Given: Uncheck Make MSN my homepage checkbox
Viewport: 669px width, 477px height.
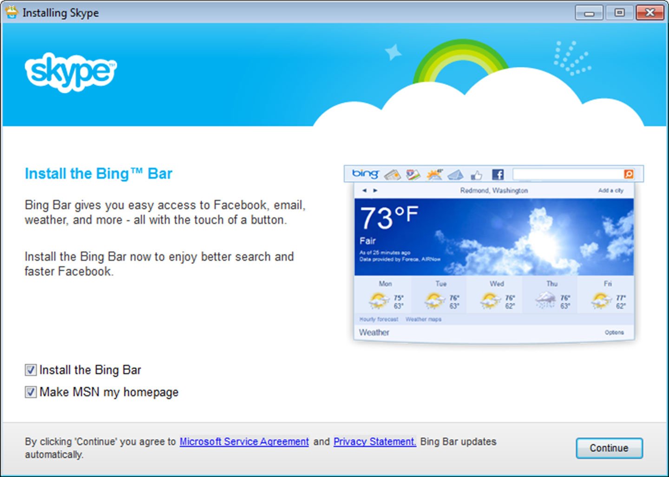Looking at the screenshot, I should click(31, 392).
